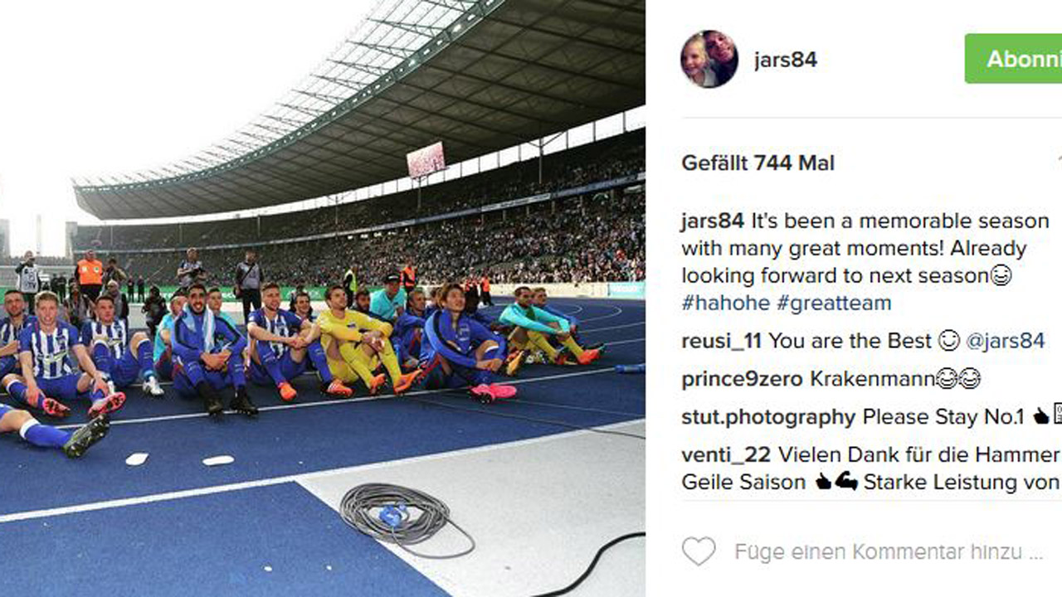Click the stadium team photo
The image size is (1062, 597).
click(323, 298)
